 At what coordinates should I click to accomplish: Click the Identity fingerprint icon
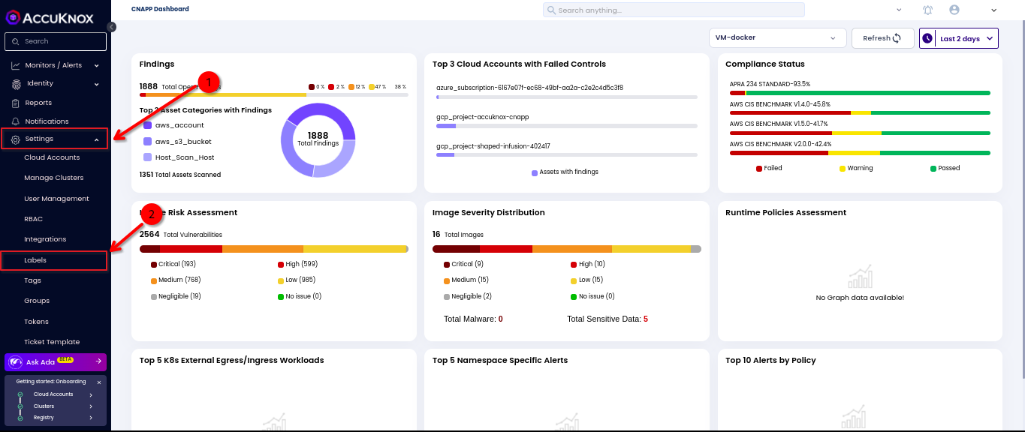16,84
